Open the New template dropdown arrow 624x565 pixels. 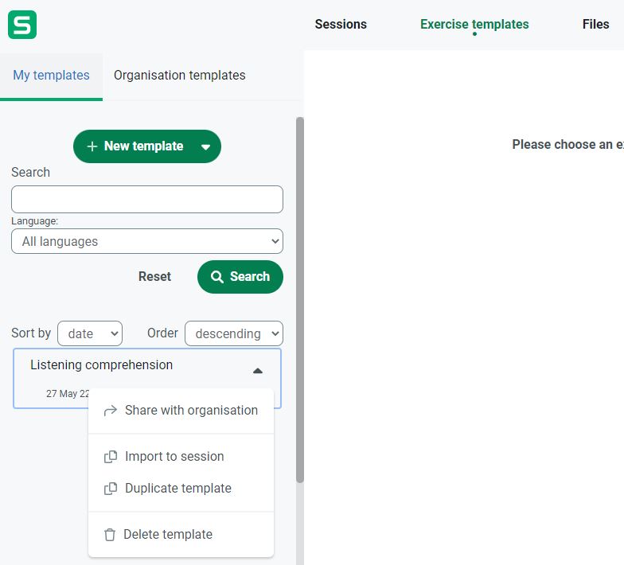click(x=205, y=146)
